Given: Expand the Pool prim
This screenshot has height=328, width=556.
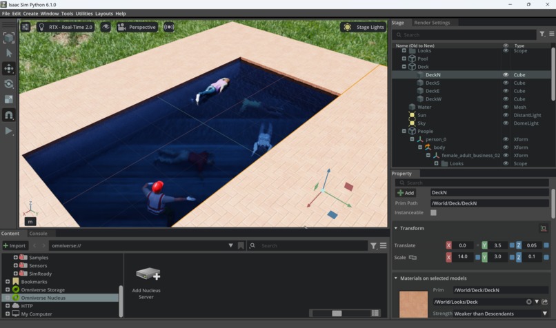Looking at the screenshot, I should [404, 59].
